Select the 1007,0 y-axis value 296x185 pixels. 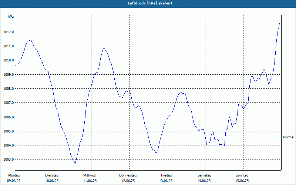click(x=9, y=103)
